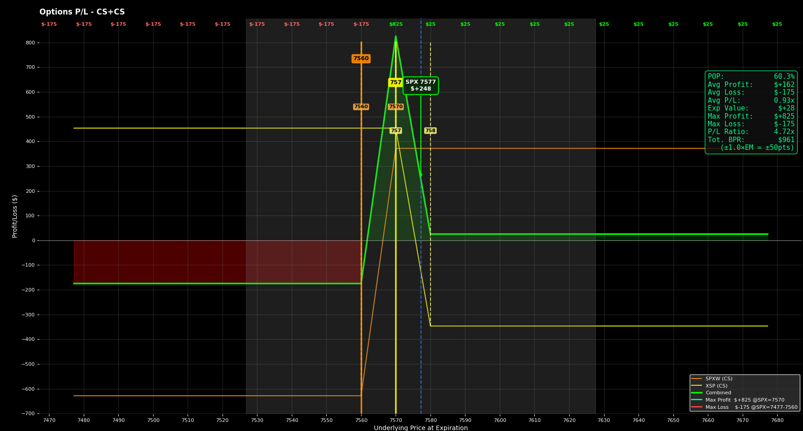This screenshot has height=431, width=803.
Task: Click the 7650 x-axis tick label
Action: pos(673,421)
